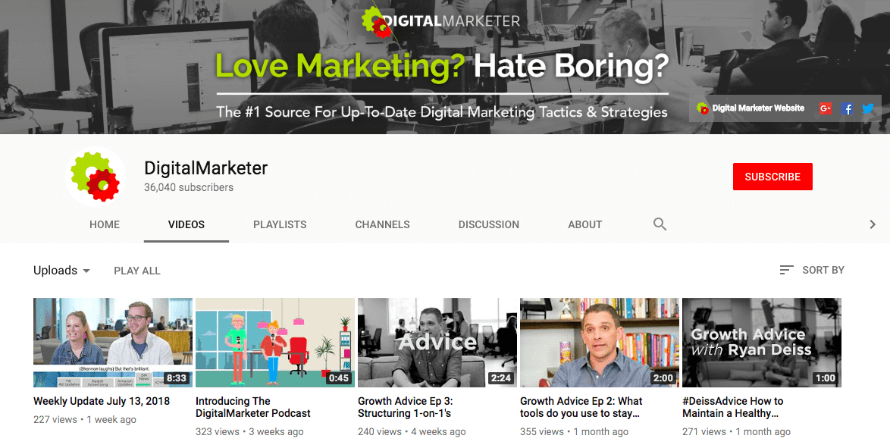The height and width of the screenshot is (448, 890).
Task: Open the Playlists tab
Action: [280, 224]
